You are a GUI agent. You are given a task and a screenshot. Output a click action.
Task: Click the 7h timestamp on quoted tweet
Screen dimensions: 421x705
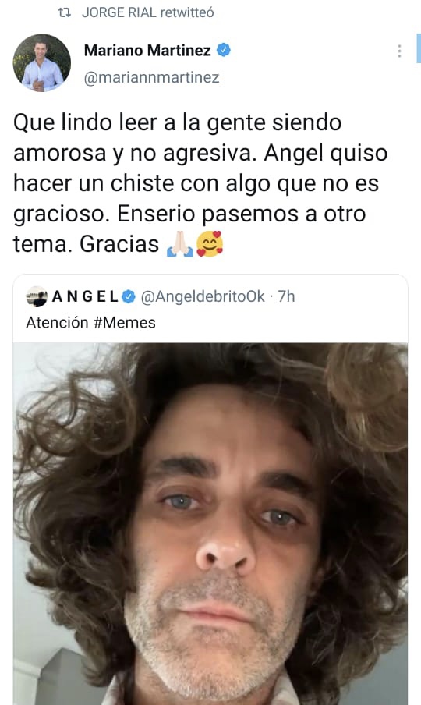point(286,297)
